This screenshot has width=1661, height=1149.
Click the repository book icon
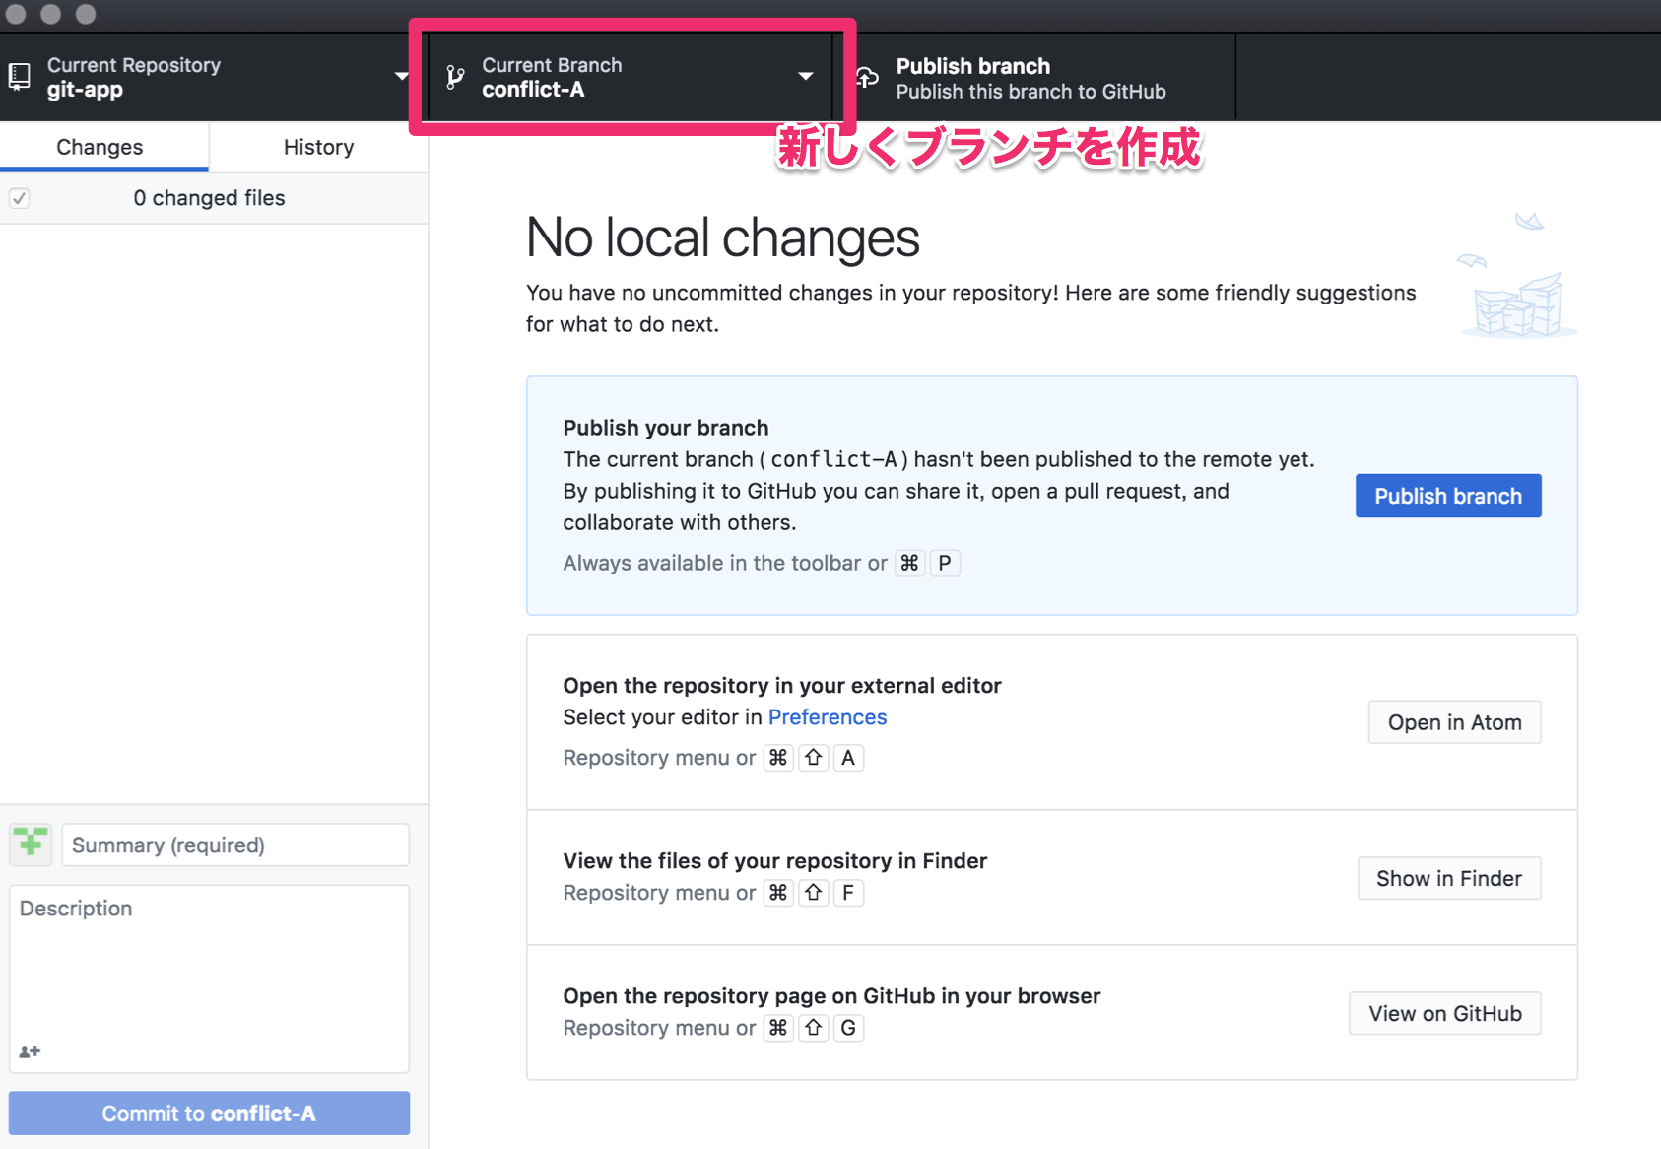click(x=20, y=77)
